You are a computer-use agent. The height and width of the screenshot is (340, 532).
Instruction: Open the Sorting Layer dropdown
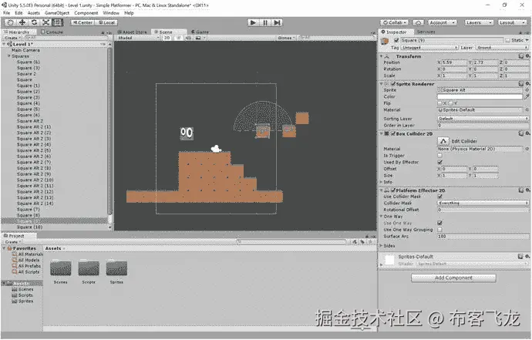(x=483, y=119)
